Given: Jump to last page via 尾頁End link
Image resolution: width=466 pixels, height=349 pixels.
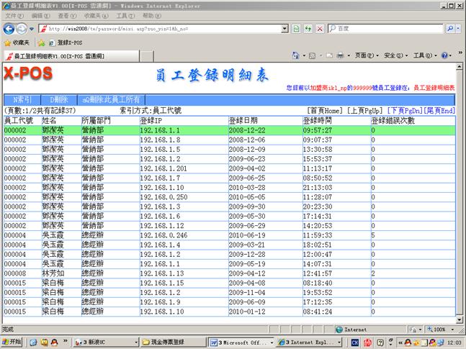Looking at the screenshot, I should 439,111.
